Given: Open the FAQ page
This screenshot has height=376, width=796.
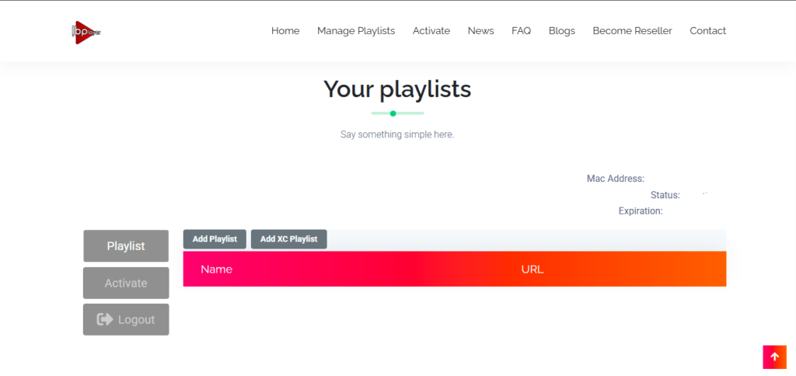Looking at the screenshot, I should coord(521,31).
